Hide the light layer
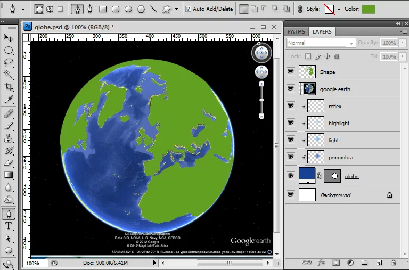Viewport: 409px width, 270px height. 290,140
